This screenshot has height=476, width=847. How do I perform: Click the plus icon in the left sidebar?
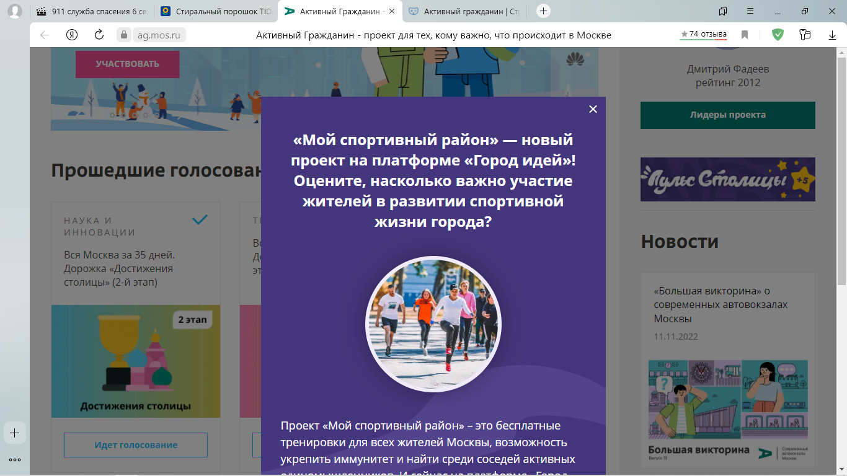coord(15,433)
